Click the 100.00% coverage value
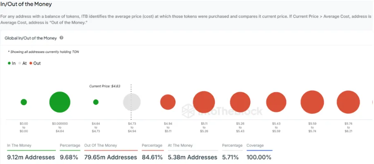The image size is (374, 164). coord(259,157)
